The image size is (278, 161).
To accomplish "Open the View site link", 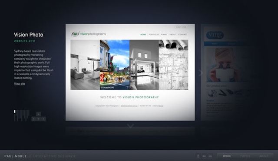I will (x=20, y=84).
